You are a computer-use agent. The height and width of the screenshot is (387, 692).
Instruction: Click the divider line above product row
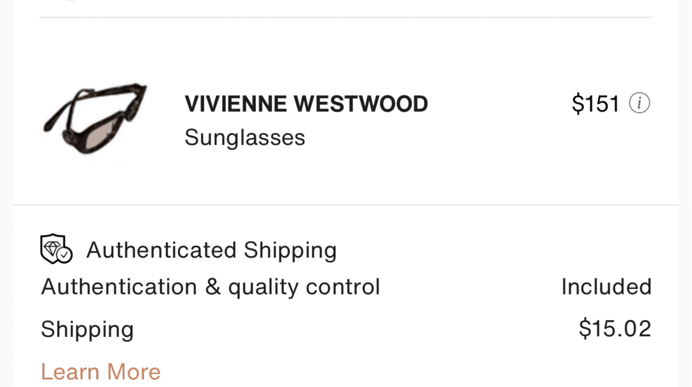(x=346, y=18)
